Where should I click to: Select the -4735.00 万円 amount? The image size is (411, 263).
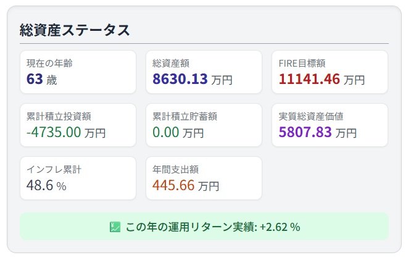66,132
